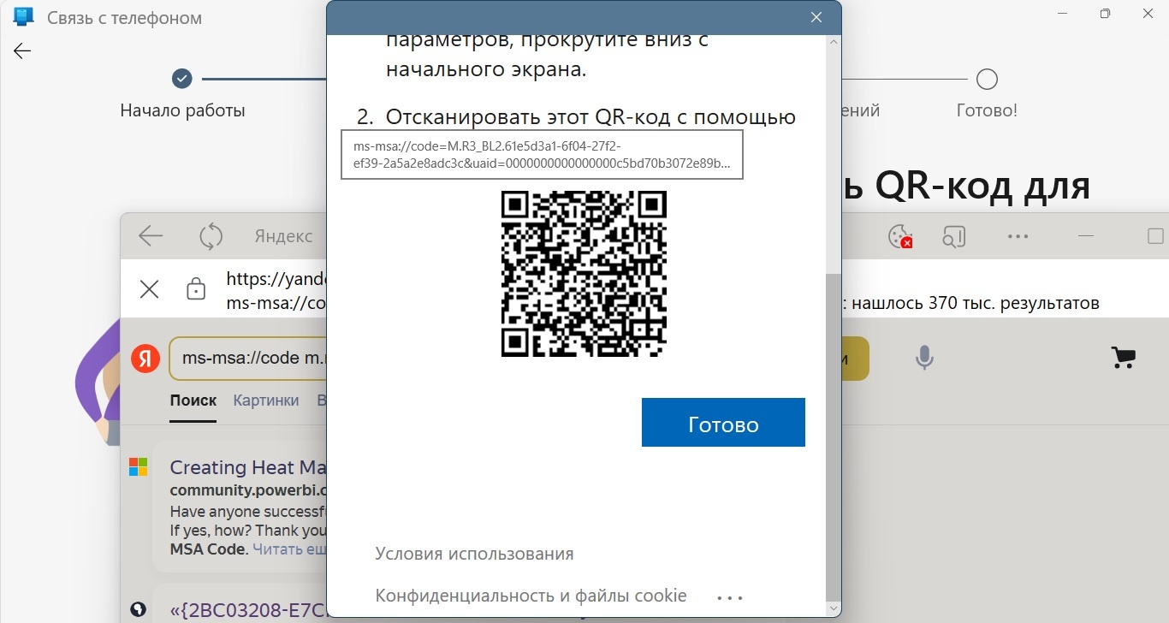
Task: Click the Yandex Я logo in search box
Action: coord(145,359)
